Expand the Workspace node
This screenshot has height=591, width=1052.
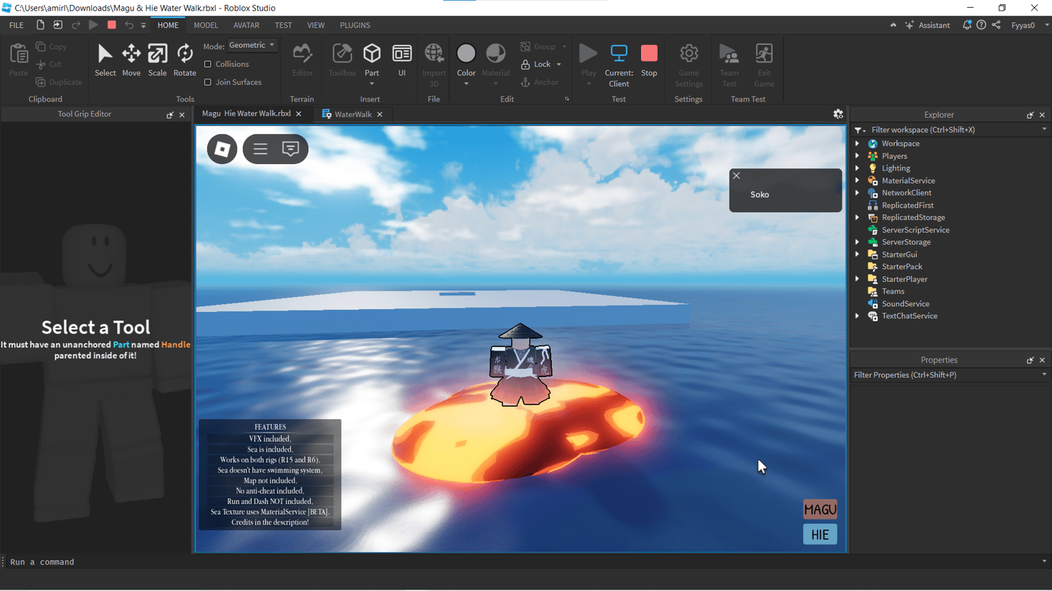tap(857, 143)
